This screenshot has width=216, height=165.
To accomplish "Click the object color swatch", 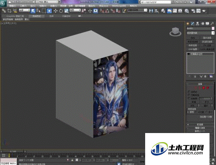I will point(213,29).
